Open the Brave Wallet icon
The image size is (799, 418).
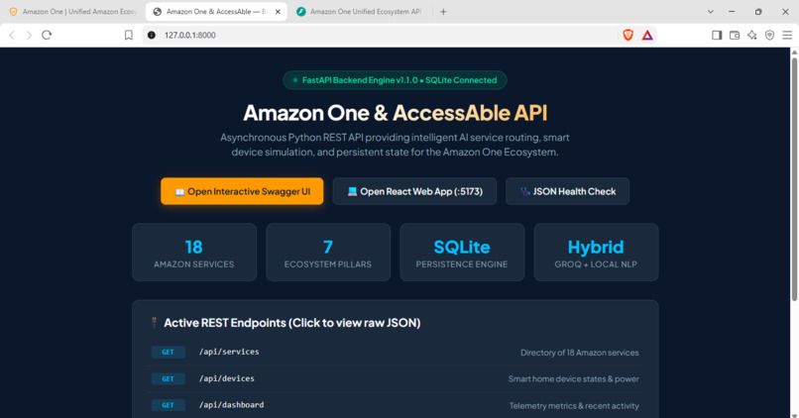click(735, 35)
